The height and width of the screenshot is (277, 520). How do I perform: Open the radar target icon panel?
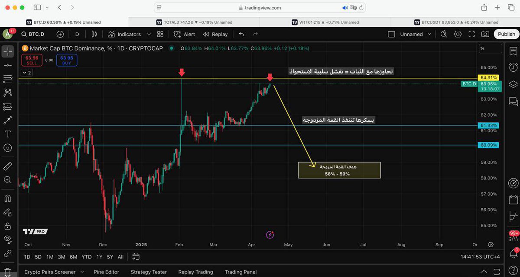(x=513, y=183)
